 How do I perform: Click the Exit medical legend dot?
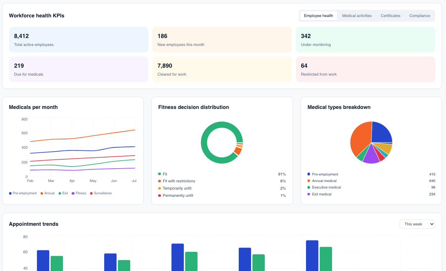309,194
